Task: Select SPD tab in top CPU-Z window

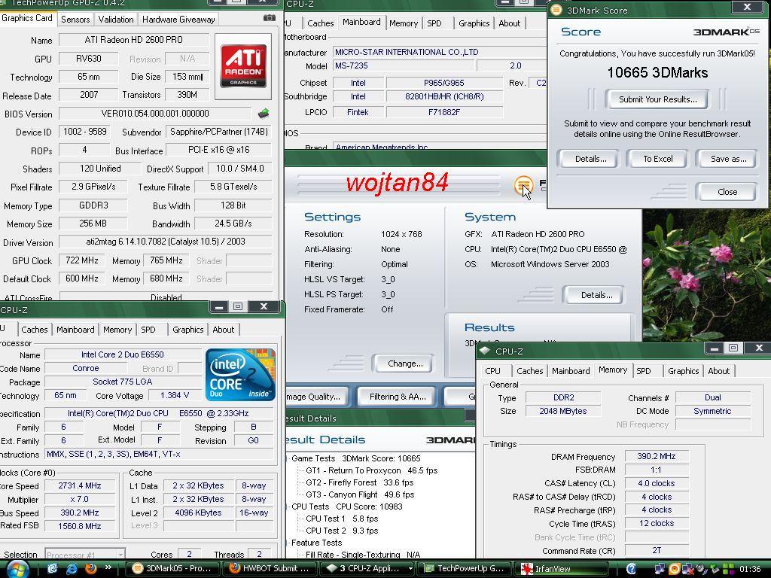Action: 434,23
